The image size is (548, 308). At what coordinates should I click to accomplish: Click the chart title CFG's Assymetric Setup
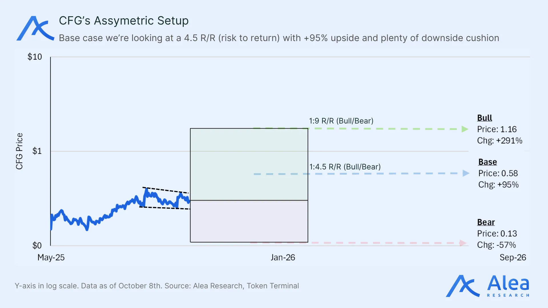tap(124, 21)
